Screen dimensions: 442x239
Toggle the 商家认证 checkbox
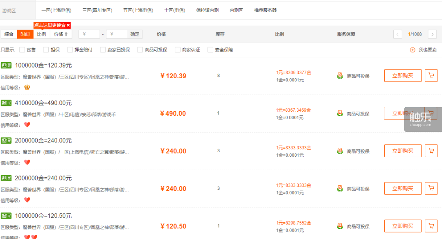click(x=177, y=50)
